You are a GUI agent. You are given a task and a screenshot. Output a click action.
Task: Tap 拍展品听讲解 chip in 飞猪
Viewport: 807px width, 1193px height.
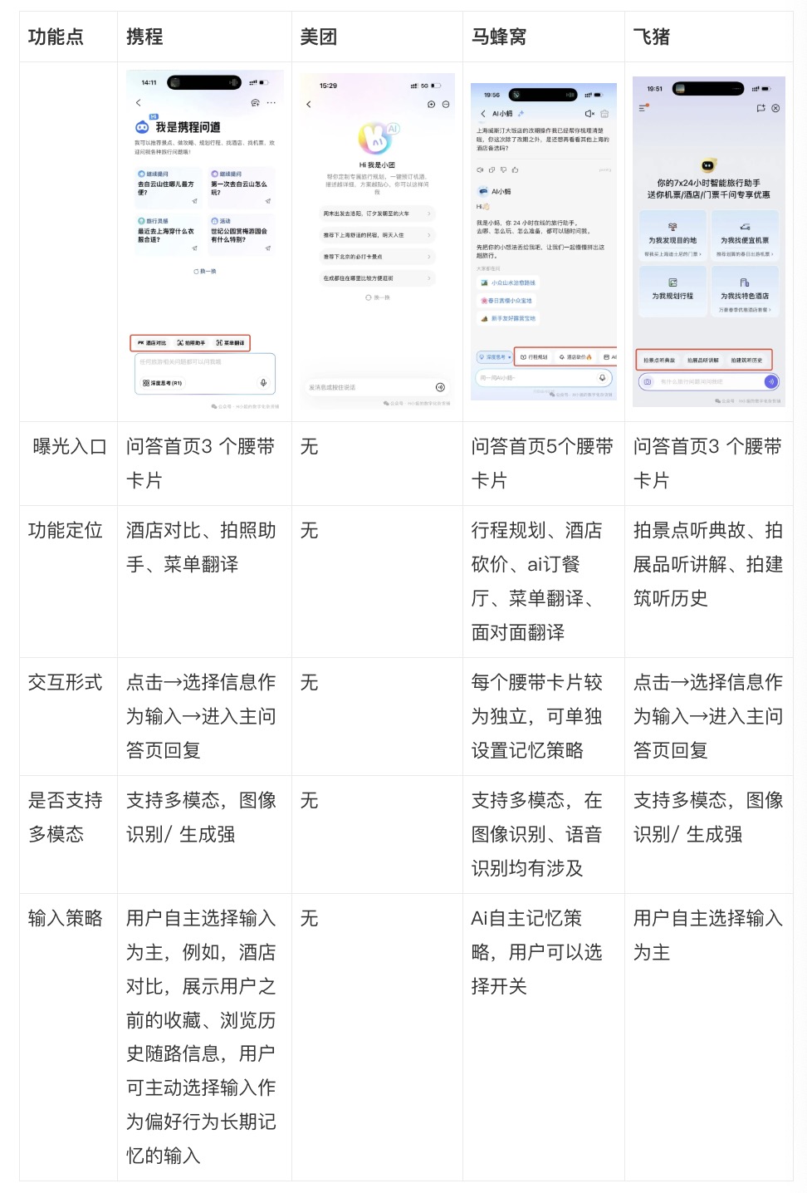tap(703, 360)
